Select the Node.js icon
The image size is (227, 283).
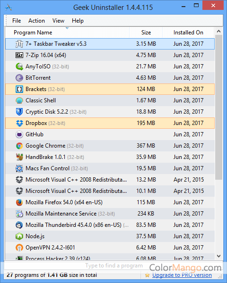pyautogui.click(x=19, y=236)
